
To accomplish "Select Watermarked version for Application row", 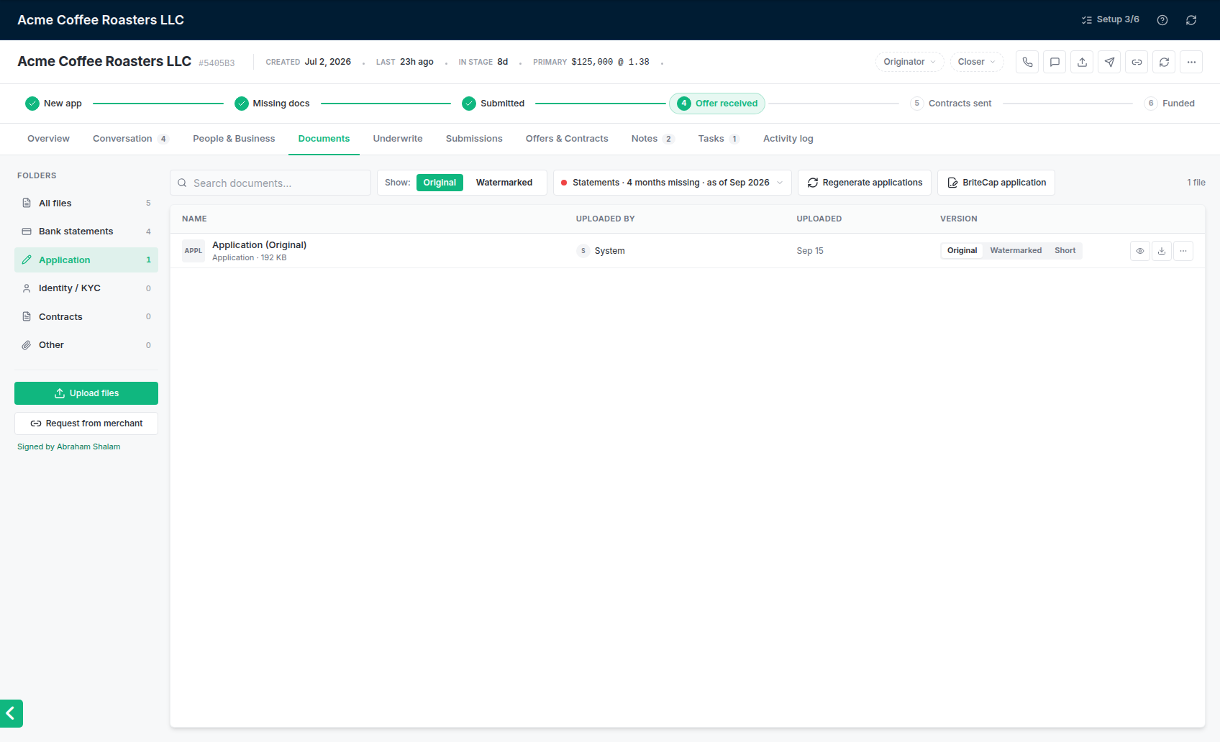I will [1016, 251].
